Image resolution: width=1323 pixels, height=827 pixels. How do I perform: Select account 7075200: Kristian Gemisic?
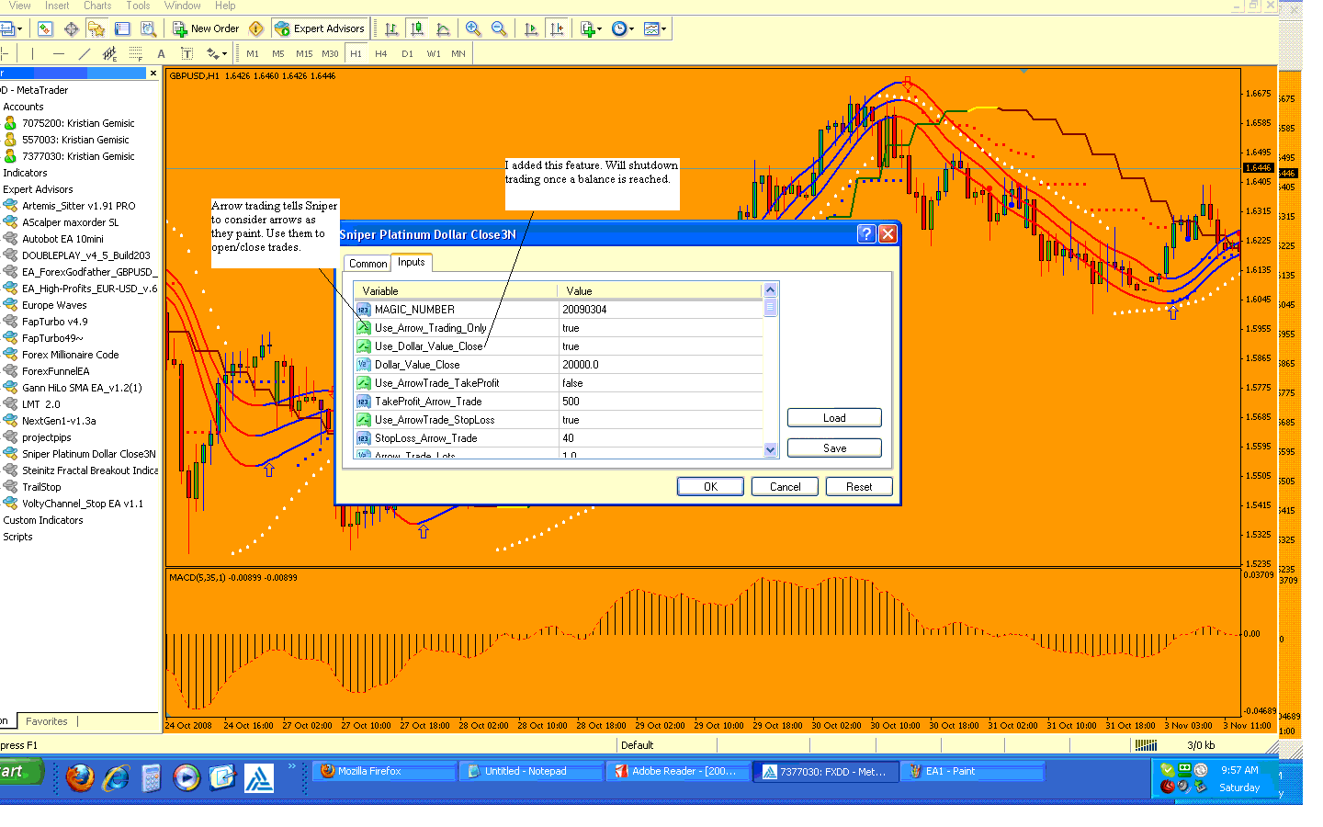click(x=78, y=123)
